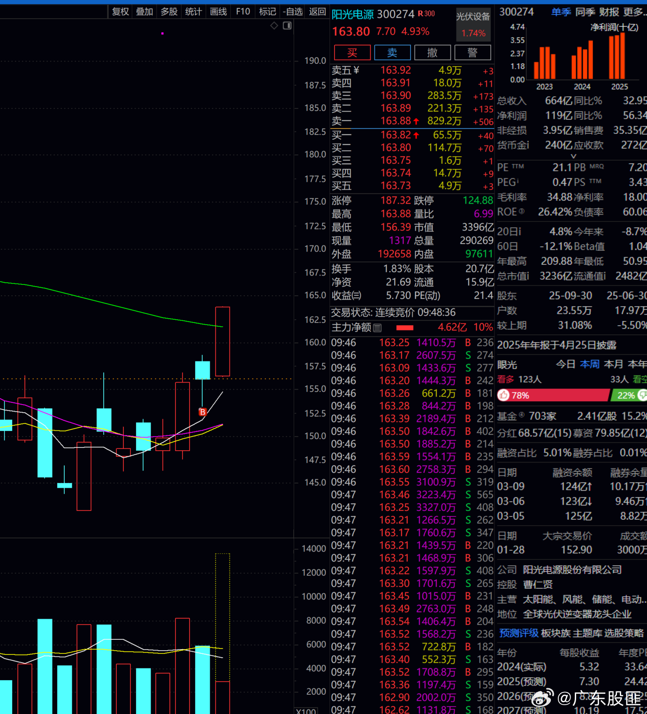Click the 卖一 ask price 163.88

coord(396,121)
